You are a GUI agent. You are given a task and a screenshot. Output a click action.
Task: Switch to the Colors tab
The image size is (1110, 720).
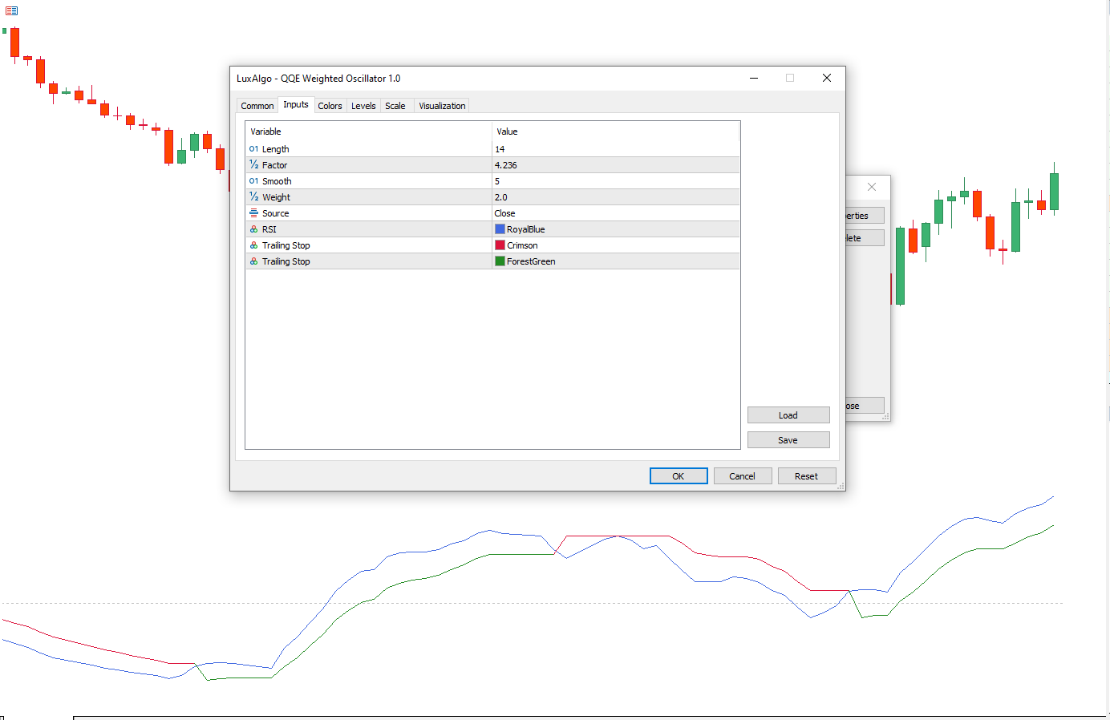tap(330, 106)
